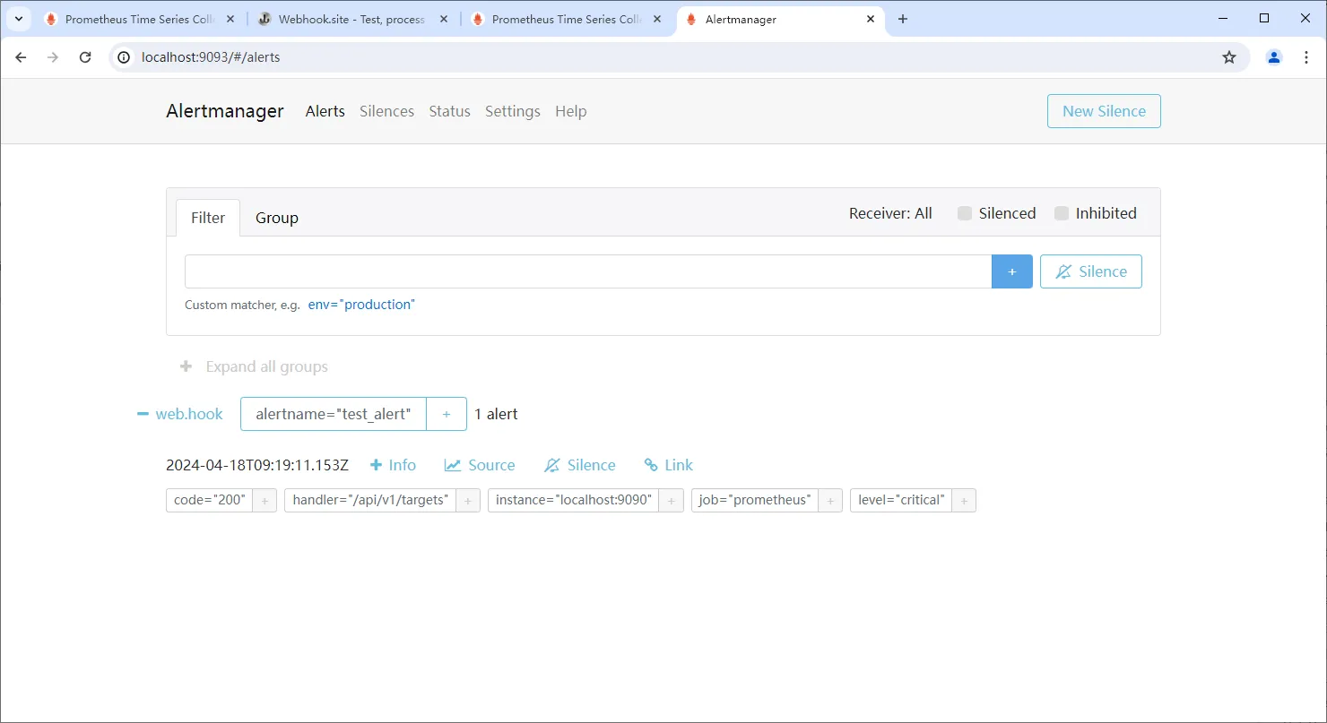
Task: Show alert Info annotations
Action: coord(393,465)
